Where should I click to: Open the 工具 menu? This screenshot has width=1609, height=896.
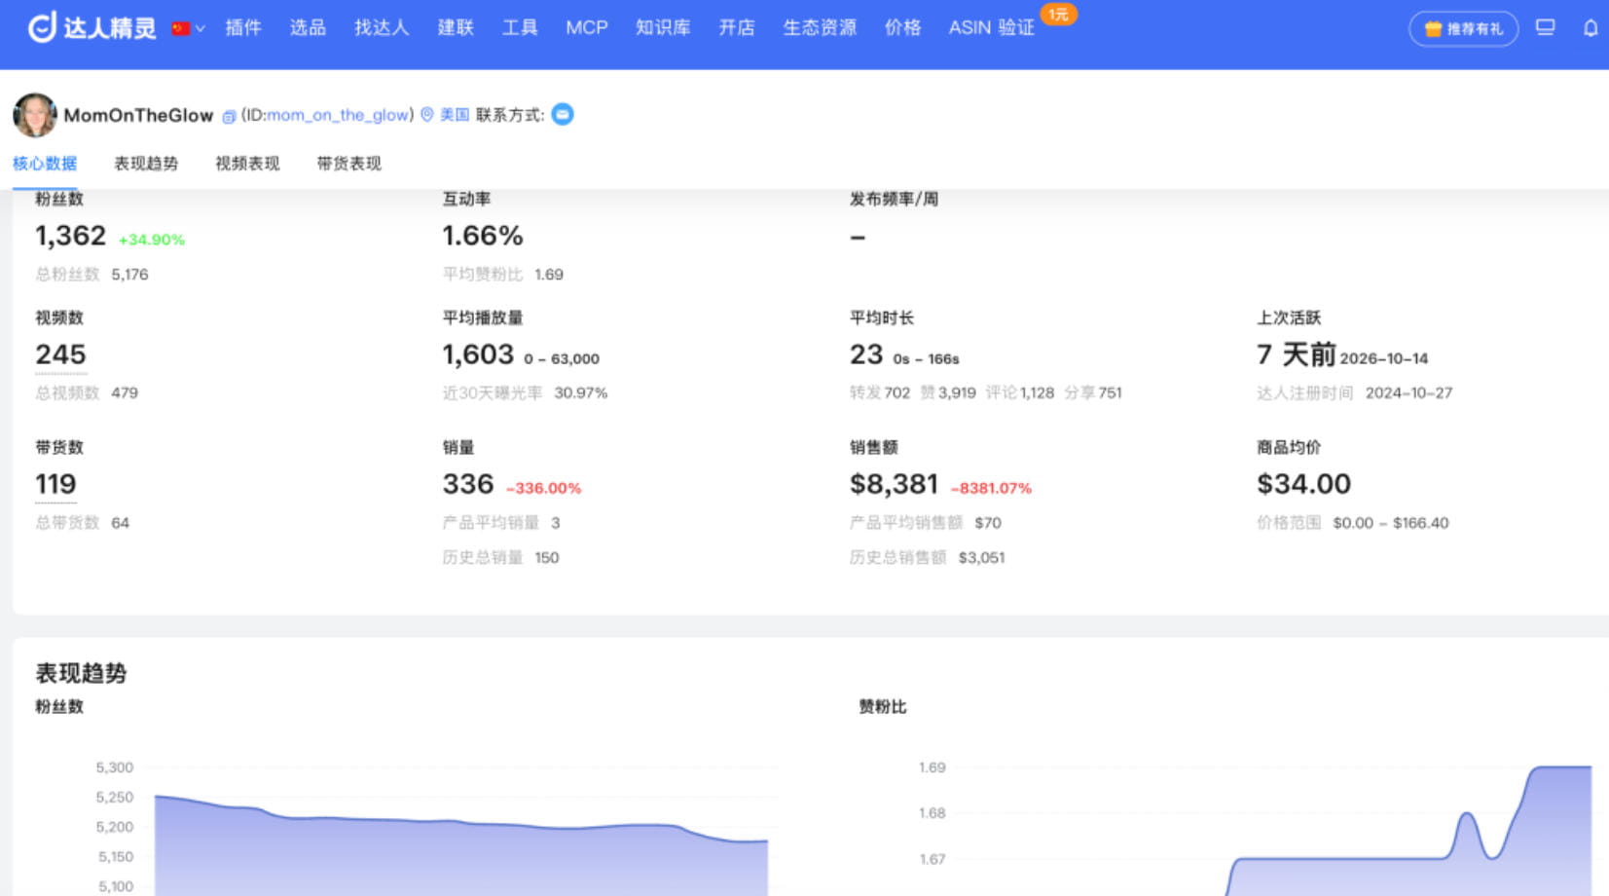click(x=520, y=27)
